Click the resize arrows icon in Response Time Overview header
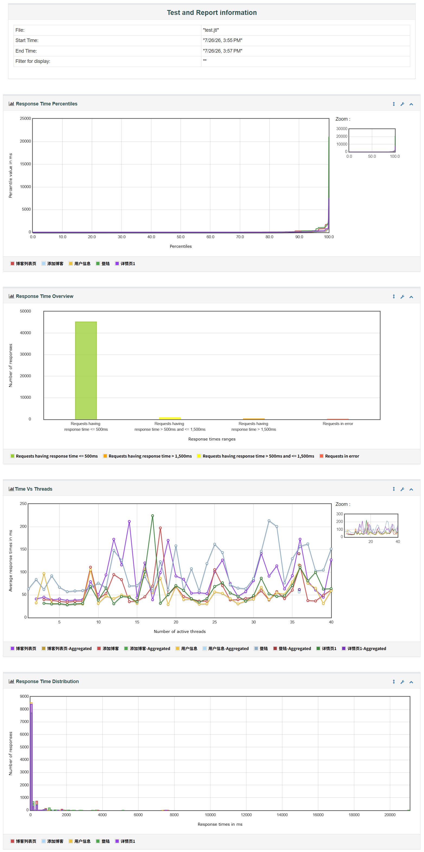424x852 pixels. (394, 296)
